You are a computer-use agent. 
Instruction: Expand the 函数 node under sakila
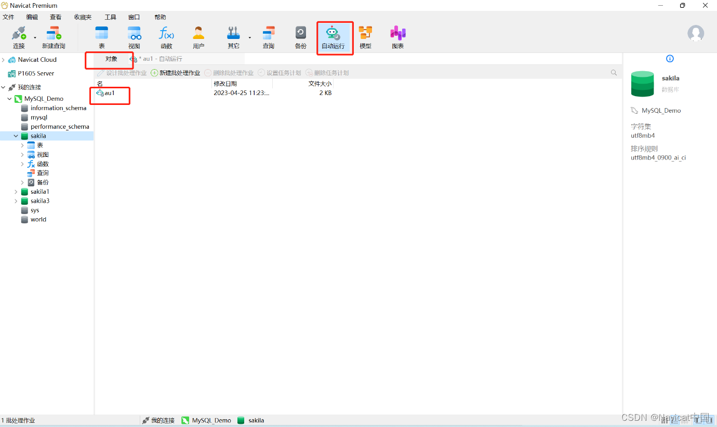[x=22, y=164]
